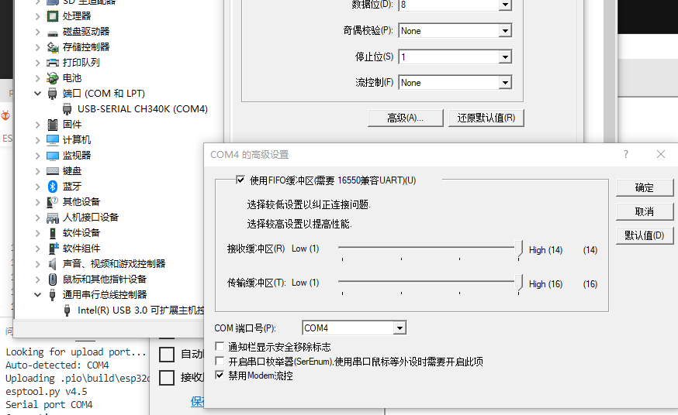
Task: Uncheck the 禁用Modem流控 checkbox
Action: 220,376
